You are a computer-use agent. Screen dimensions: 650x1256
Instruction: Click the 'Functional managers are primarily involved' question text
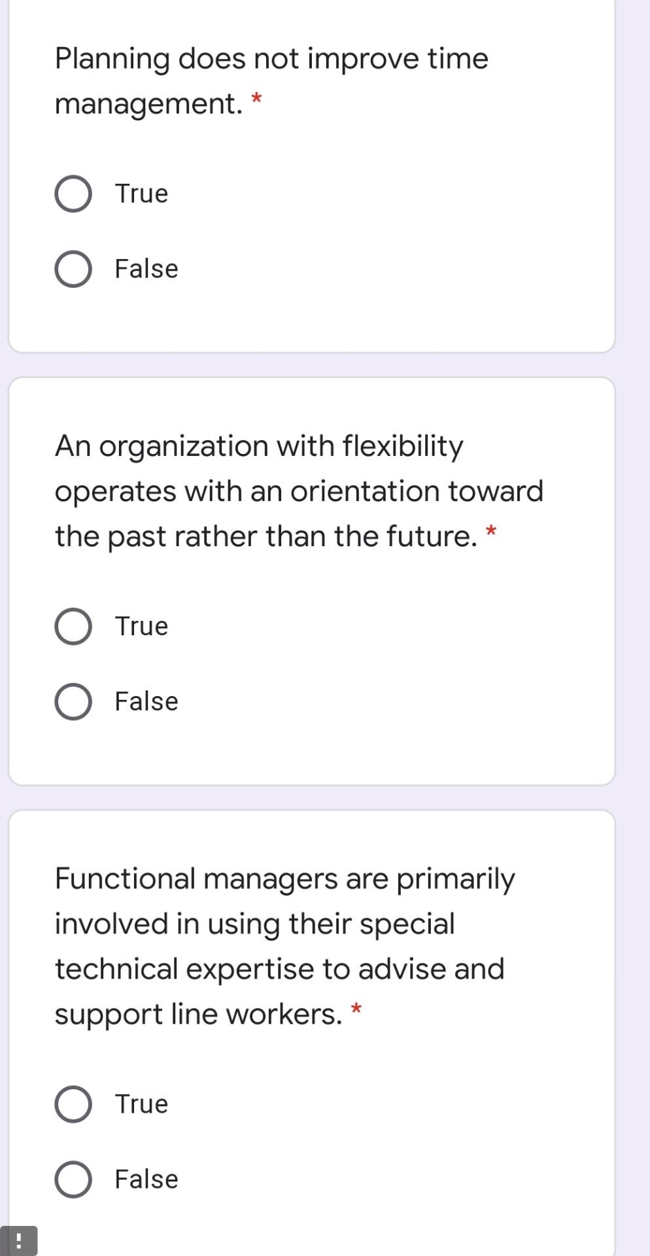coord(284,946)
